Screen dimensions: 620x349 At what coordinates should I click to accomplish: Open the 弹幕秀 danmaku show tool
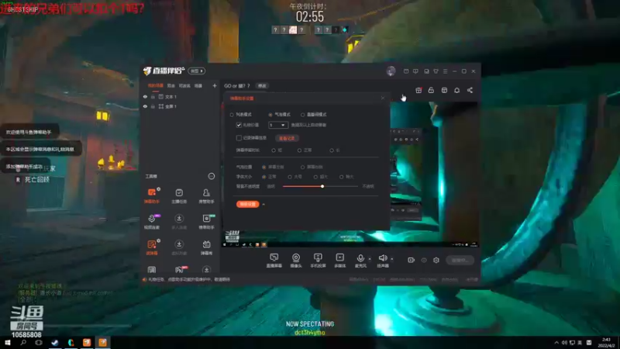pos(206,247)
